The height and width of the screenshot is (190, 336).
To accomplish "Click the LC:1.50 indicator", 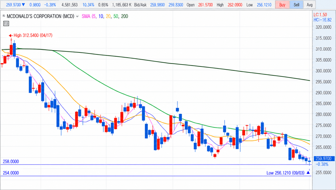I will click(x=320, y=14).
